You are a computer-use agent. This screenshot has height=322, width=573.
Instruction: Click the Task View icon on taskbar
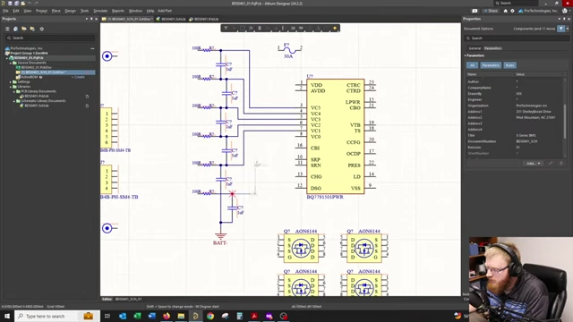point(107,316)
